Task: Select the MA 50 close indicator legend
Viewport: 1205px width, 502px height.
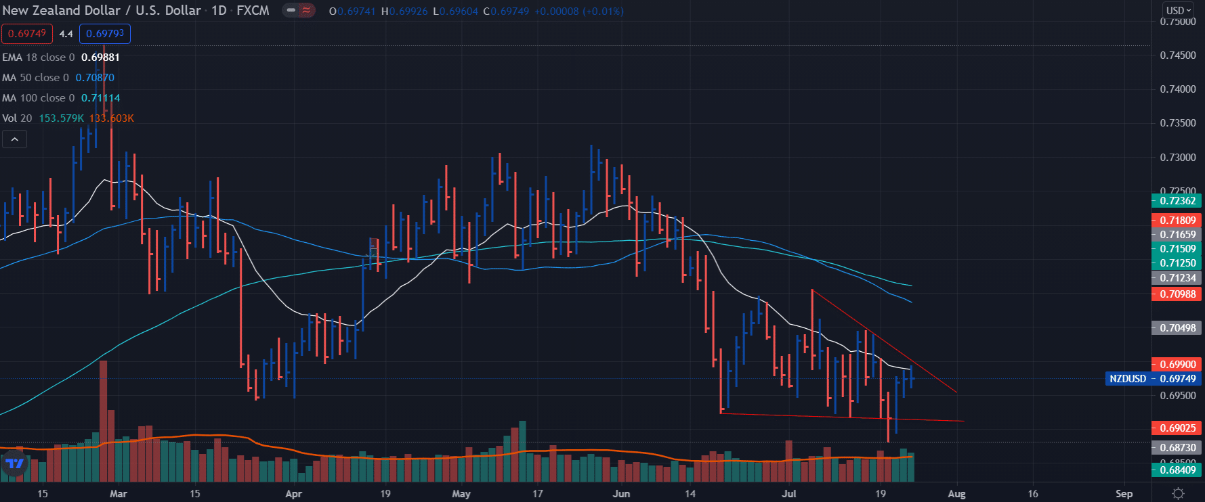Action: coord(58,78)
